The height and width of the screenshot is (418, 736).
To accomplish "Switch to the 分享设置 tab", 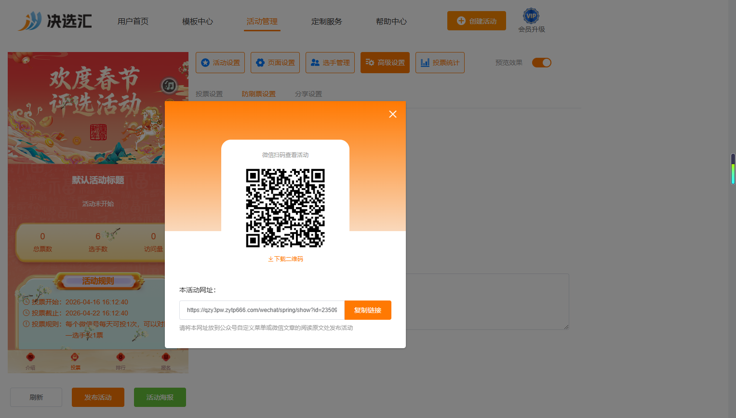I will click(308, 94).
